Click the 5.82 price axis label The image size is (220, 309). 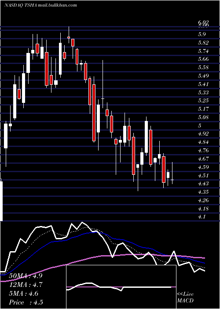tap(203, 43)
